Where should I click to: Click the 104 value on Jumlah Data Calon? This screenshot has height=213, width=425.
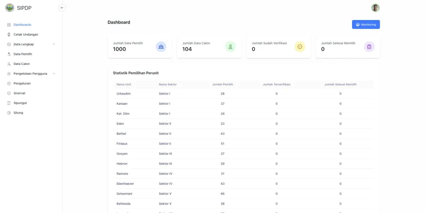[x=187, y=49]
